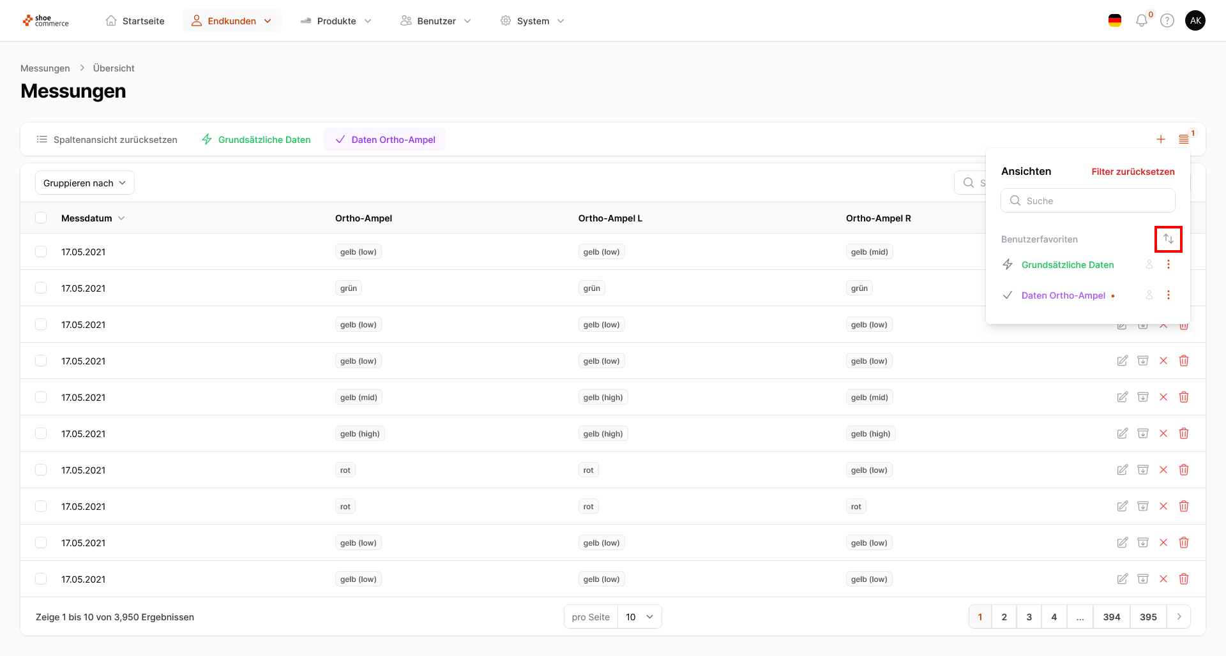Toggle the select-all checkbox in header
The width and height of the screenshot is (1226, 656).
(41, 218)
